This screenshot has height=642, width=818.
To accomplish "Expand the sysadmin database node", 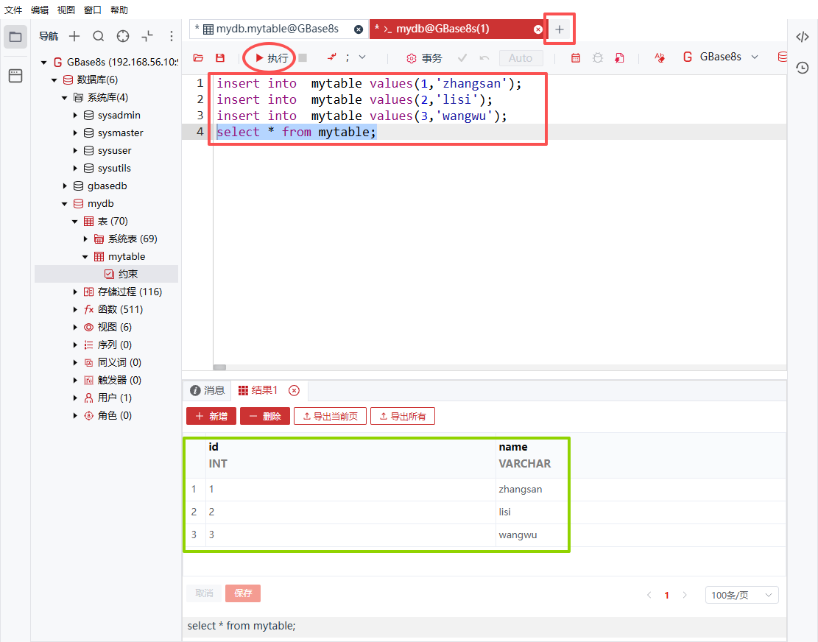I will [74, 116].
